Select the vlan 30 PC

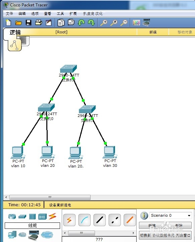110,152
